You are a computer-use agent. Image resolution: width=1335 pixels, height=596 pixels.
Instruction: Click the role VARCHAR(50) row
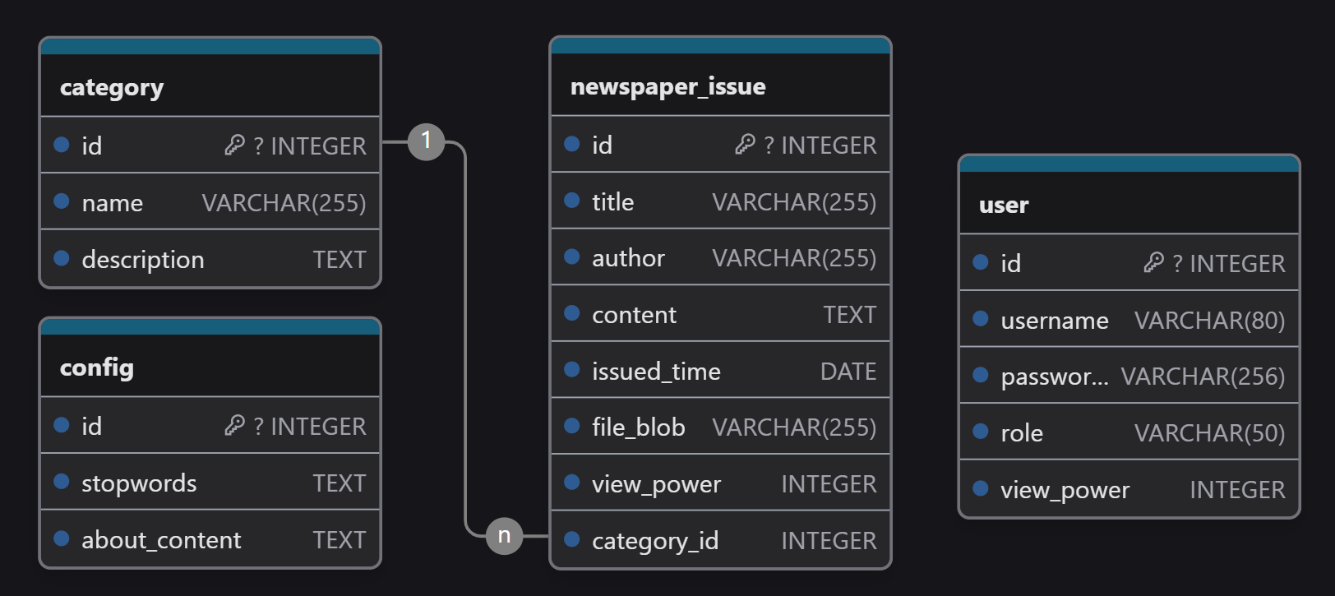(1129, 432)
